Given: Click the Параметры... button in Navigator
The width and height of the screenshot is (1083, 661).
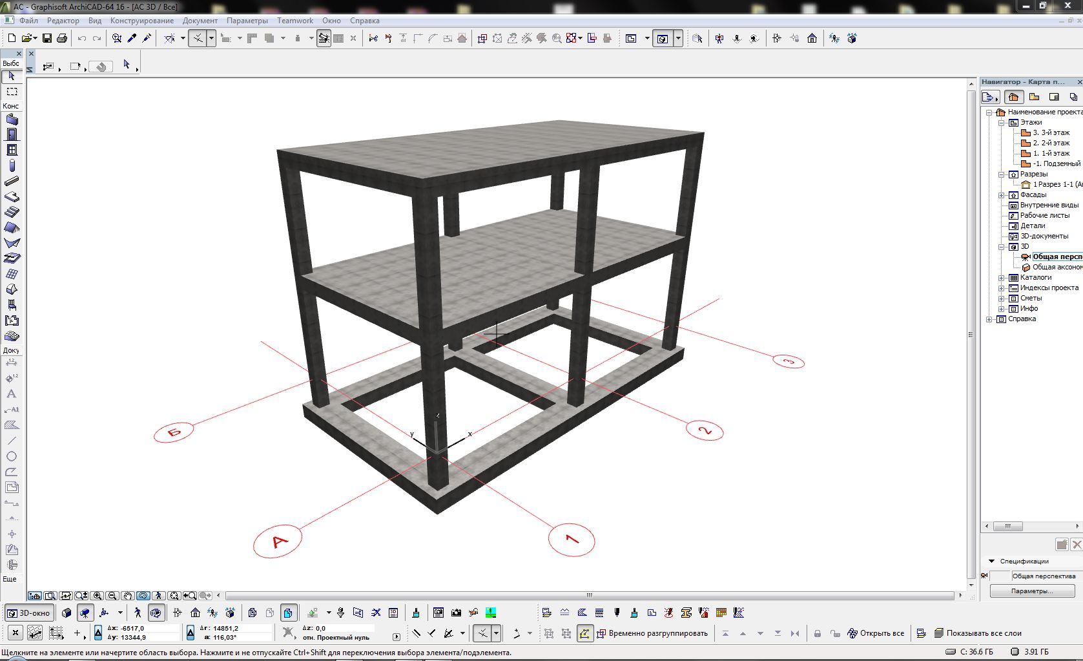Looking at the screenshot, I should 1031,591.
